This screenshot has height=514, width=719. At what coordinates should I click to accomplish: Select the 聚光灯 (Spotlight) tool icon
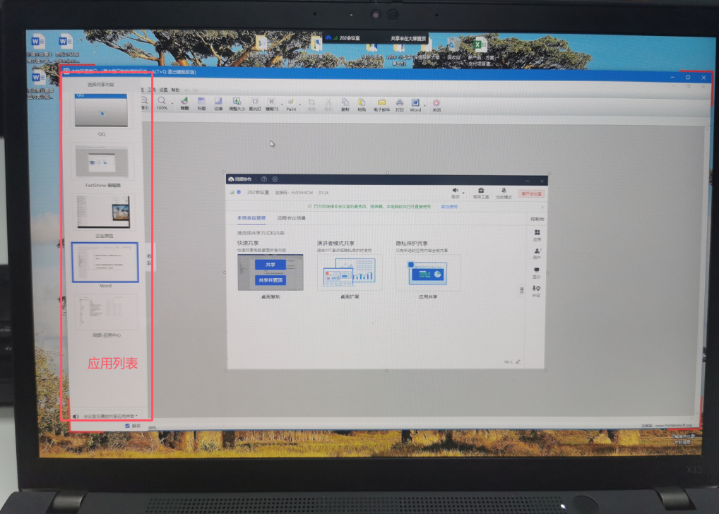255,104
